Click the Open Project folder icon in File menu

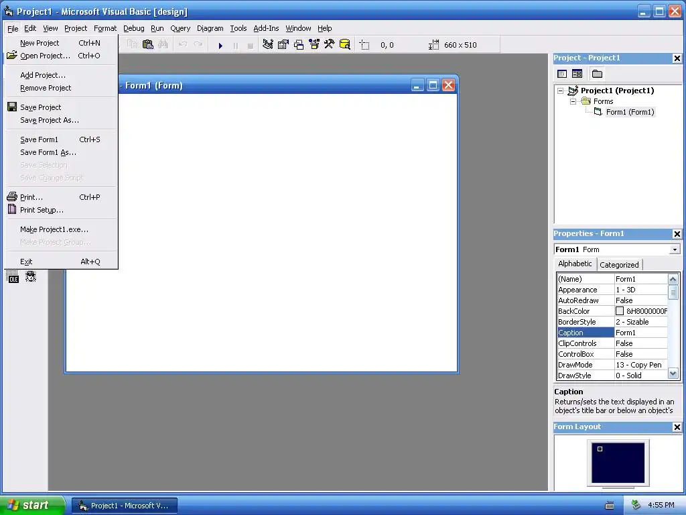[12, 55]
